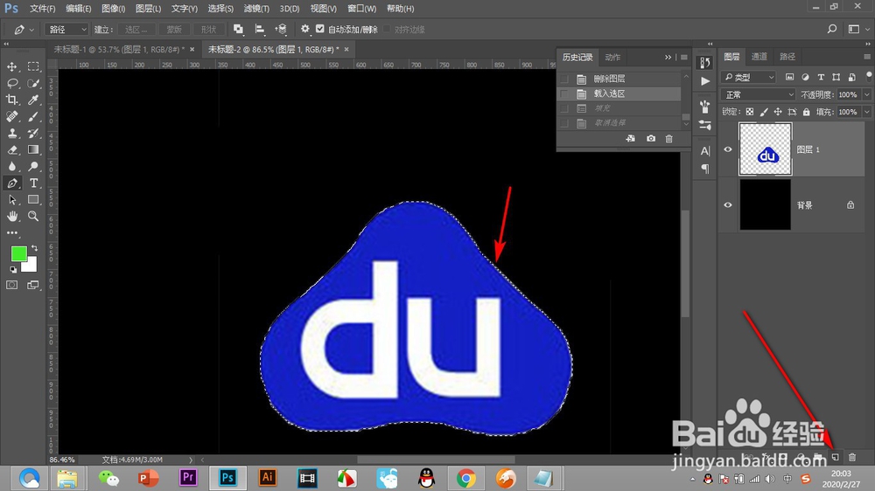
Task: Change the screen mode icon
Action: tap(33, 286)
